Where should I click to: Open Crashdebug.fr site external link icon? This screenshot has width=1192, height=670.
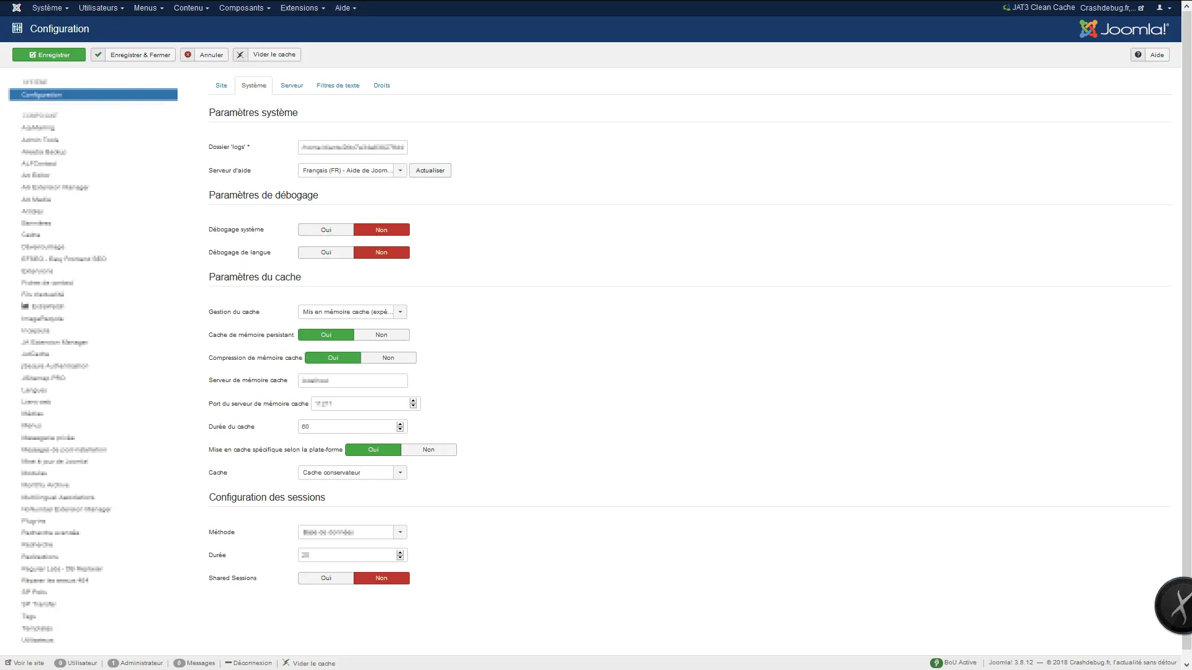(x=1141, y=8)
